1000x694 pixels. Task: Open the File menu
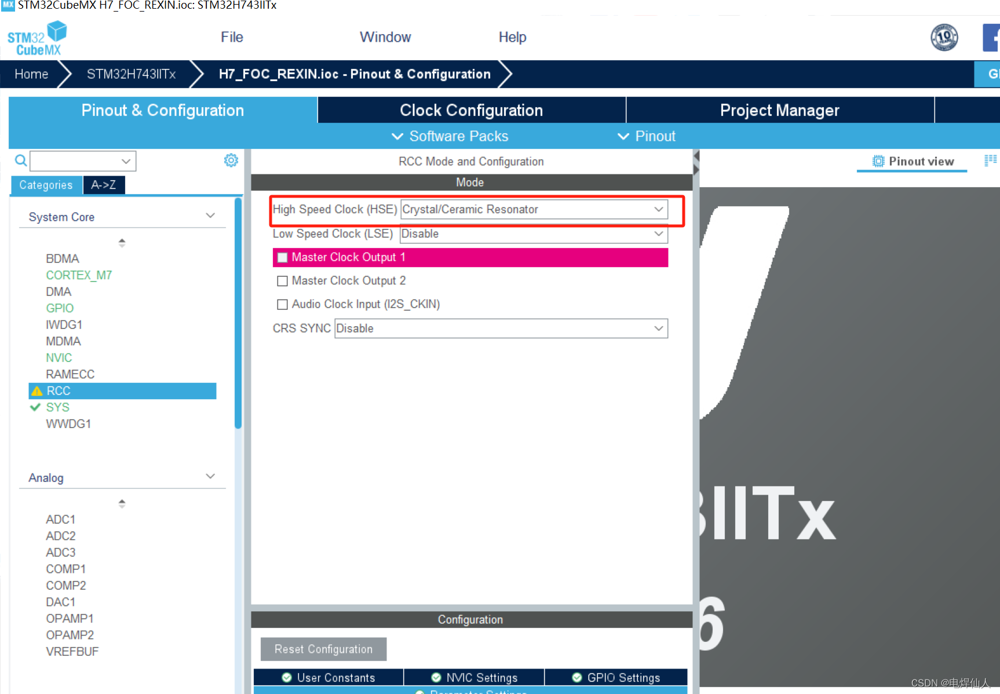pyautogui.click(x=232, y=37)
